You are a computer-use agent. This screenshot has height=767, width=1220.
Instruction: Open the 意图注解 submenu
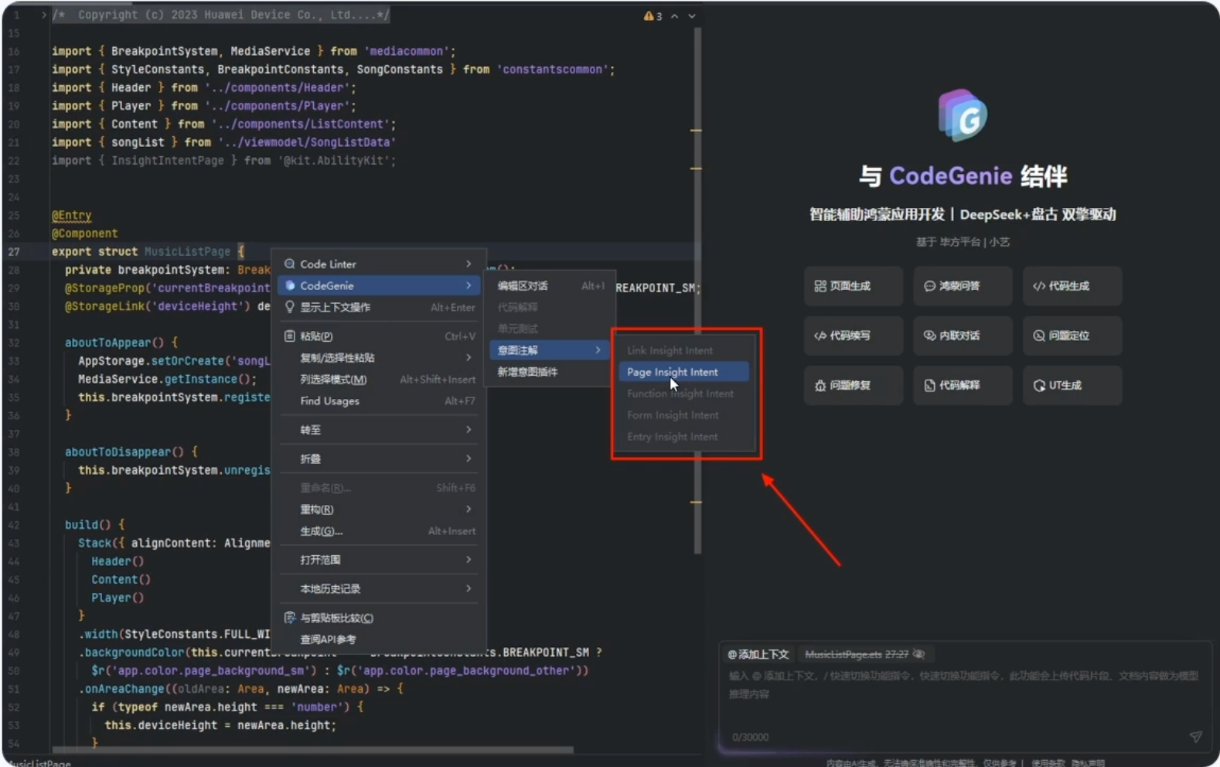(550, 350)
